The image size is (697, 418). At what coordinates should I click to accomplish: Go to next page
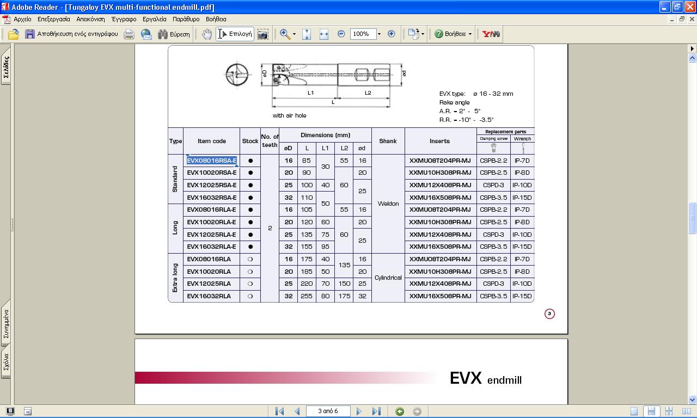(x=359, y=411)
